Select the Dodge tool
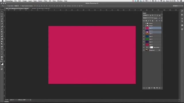 pos(2,44)
